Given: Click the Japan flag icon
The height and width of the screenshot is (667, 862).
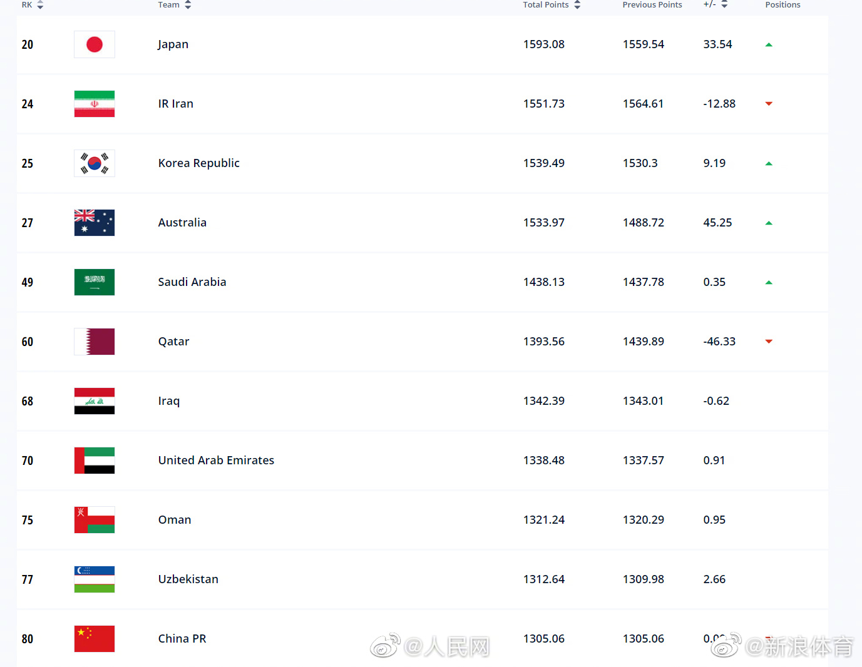Looking at the screenshot, I should click(x=95, y=44).
